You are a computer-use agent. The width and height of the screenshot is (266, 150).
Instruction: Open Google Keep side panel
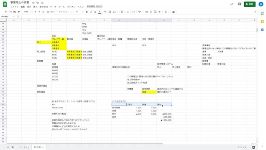pyautogui.click(x=262, y=21)
